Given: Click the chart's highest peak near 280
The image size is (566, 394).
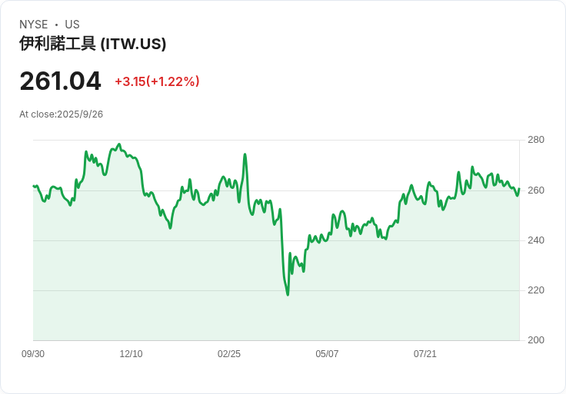Looking at the screenshot, I should coord(119,144).
